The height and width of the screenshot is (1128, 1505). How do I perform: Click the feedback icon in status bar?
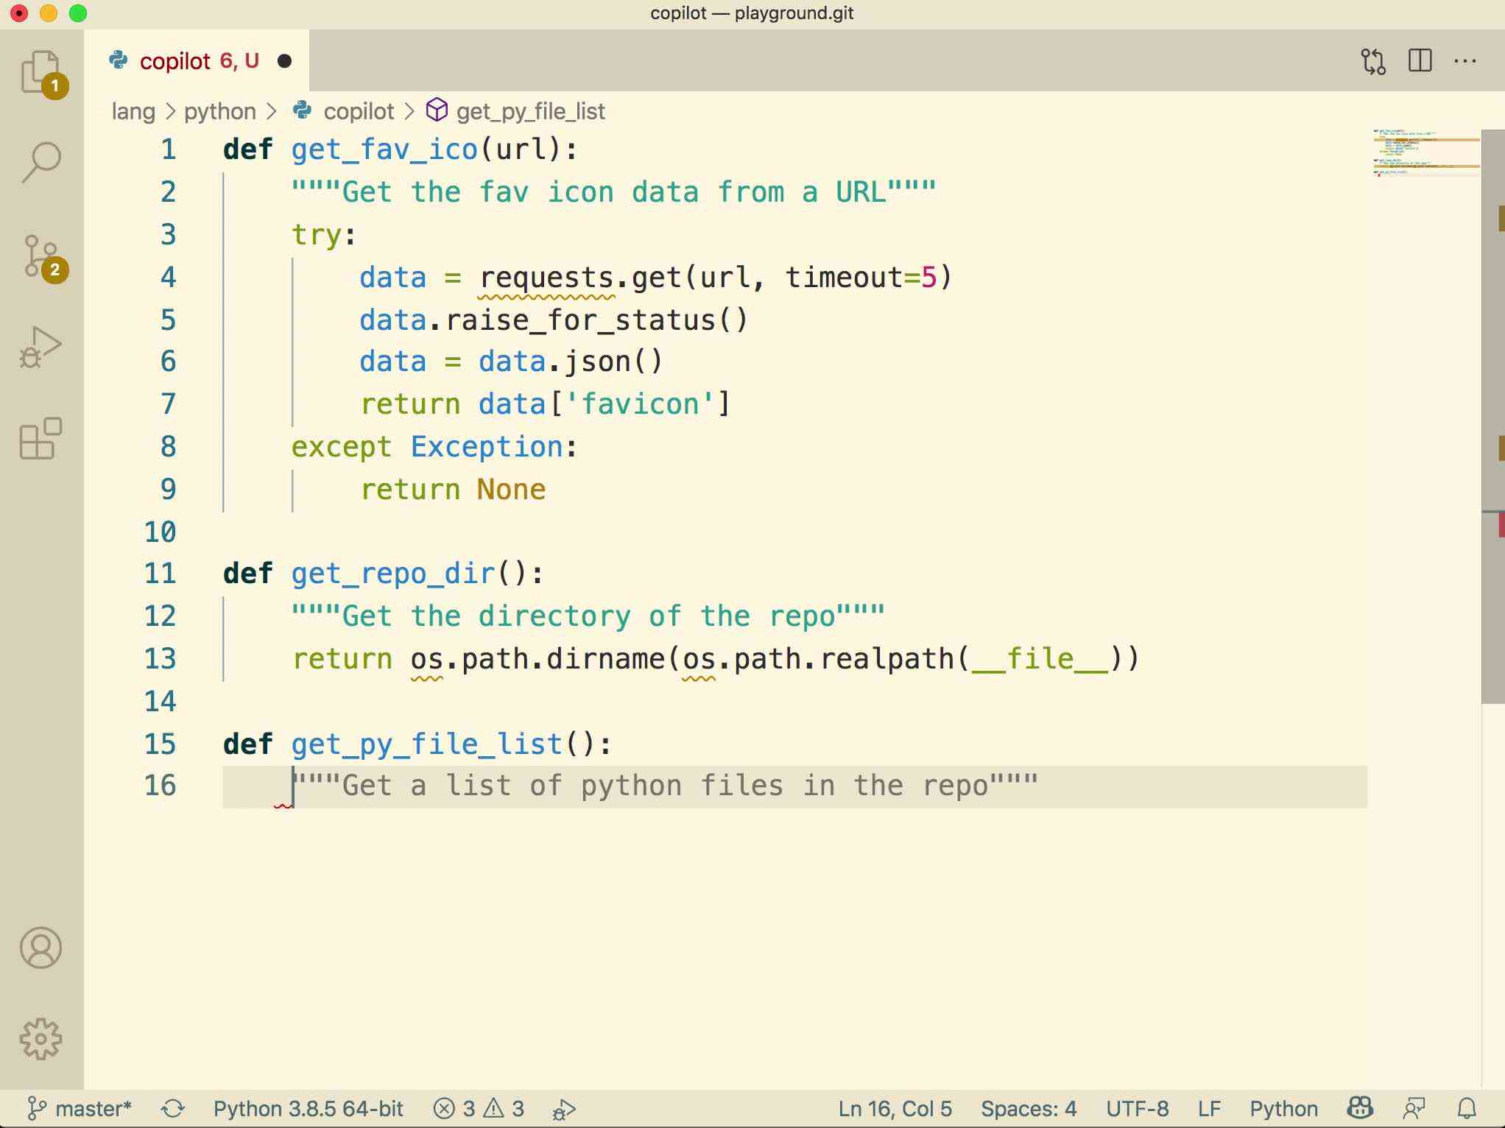click(1414, 1109)
